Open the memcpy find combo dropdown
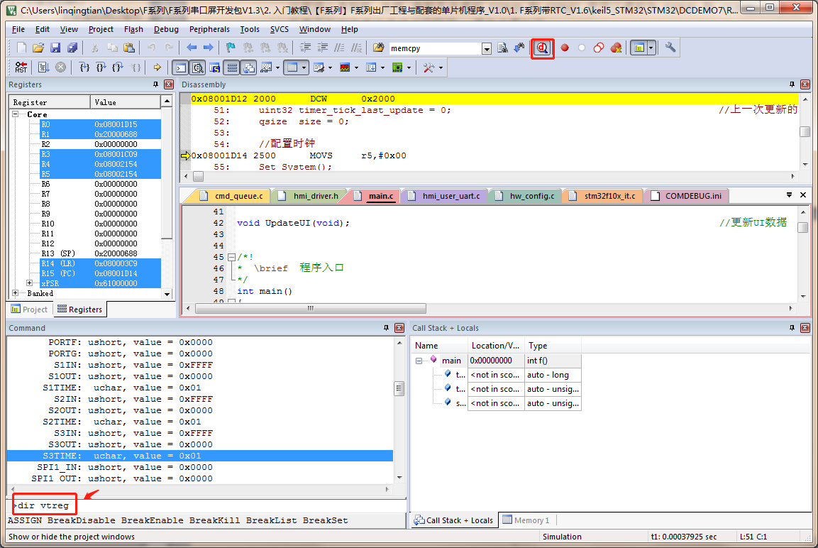 pos(486,48)
